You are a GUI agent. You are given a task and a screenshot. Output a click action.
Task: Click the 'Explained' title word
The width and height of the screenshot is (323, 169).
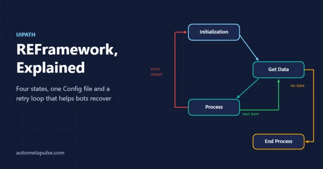50,68
